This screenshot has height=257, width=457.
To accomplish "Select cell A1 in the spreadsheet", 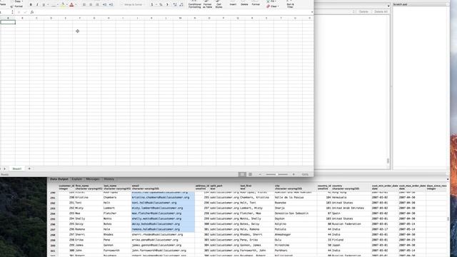I will [8, 22].
